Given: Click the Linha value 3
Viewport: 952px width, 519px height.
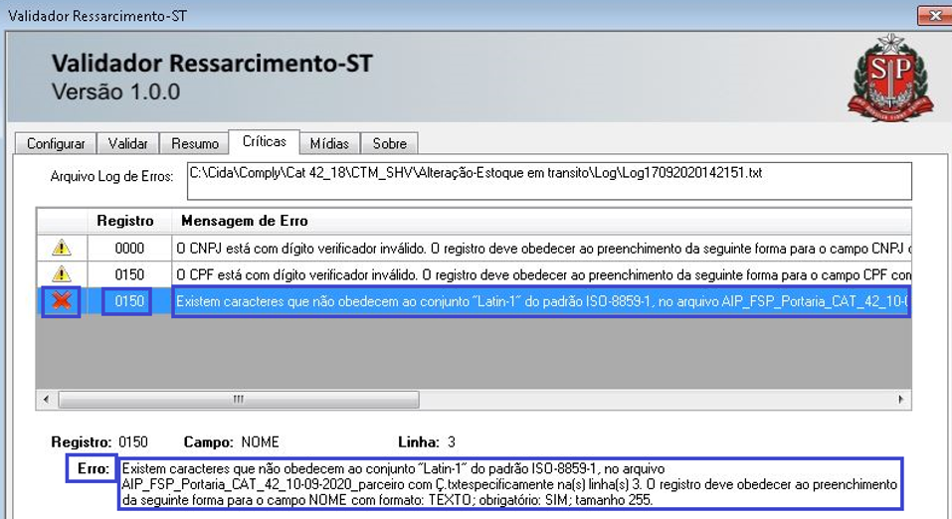Looking at the screenshot, I should [x=451, y=441].
